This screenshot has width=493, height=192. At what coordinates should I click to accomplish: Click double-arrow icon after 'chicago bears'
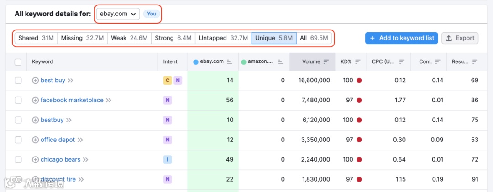pyautogui.click(x=86, y=160)
